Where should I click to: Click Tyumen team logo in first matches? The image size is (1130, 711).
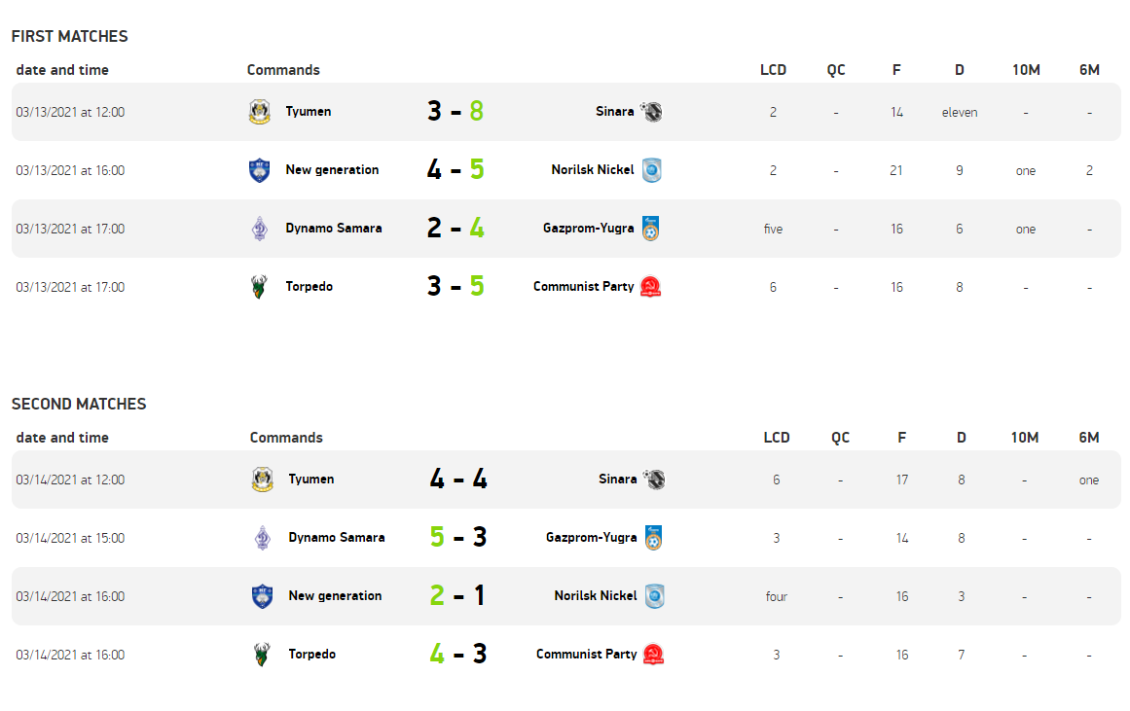click(x=260, y=112)
